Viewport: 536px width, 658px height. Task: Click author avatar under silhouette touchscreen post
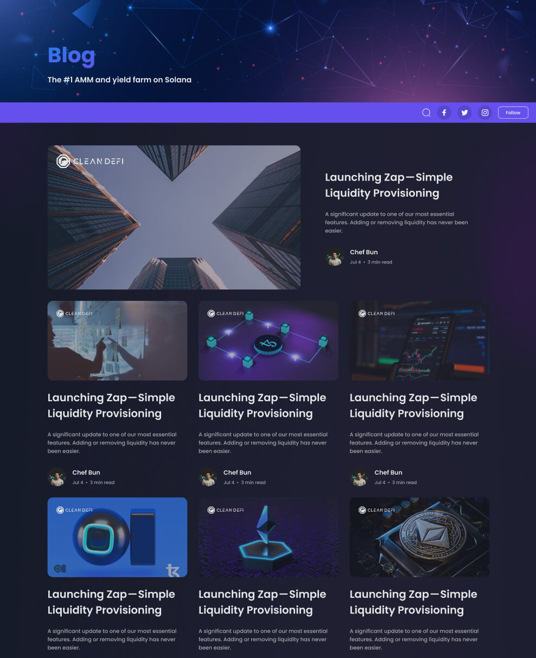click(57, 477)
